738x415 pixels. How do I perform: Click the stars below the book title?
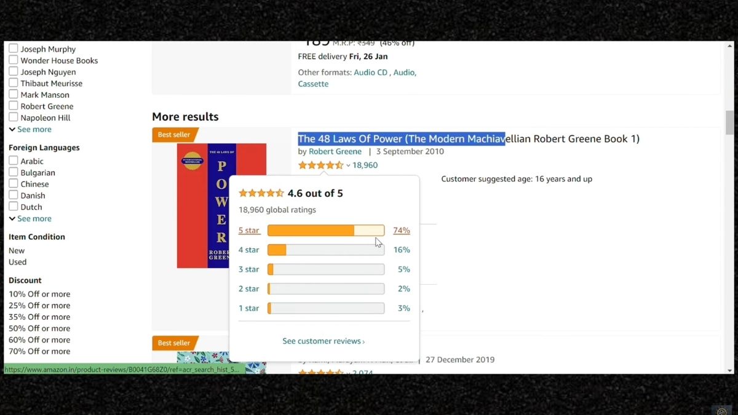point(320,165)
